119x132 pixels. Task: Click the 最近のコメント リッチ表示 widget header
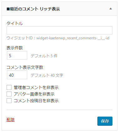pyautogui.click(x=59, y=9)
